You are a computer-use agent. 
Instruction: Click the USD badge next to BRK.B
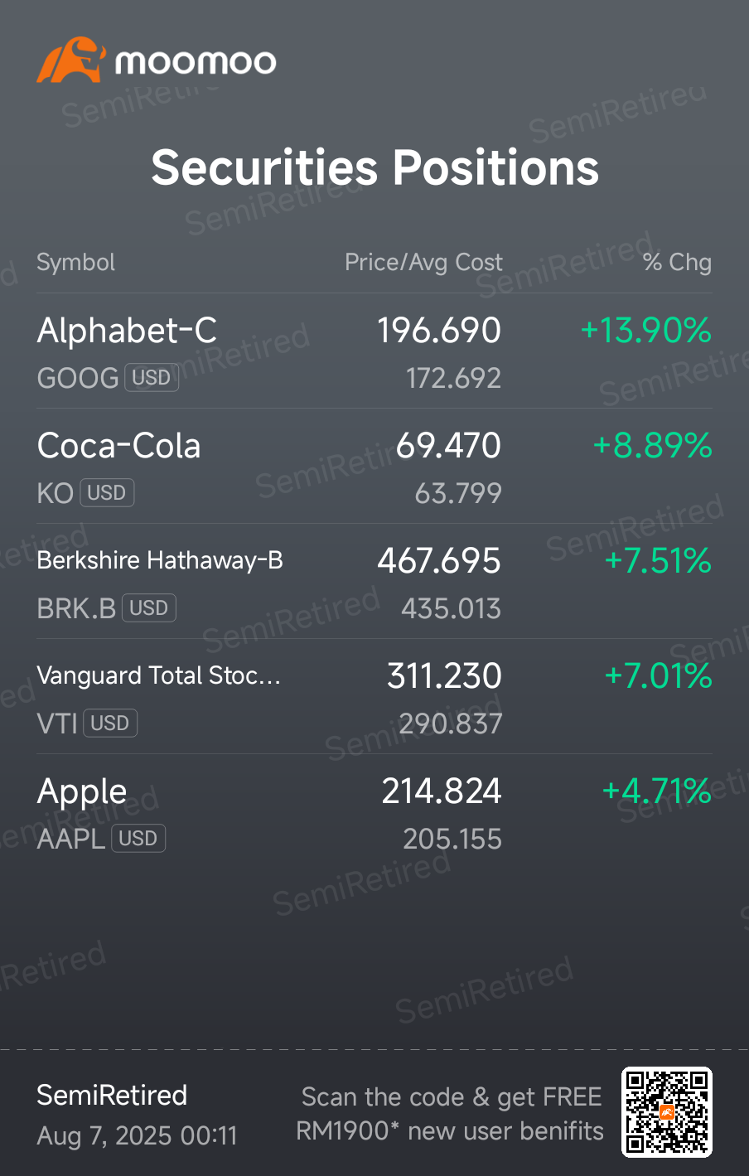[x=149, y=608]
